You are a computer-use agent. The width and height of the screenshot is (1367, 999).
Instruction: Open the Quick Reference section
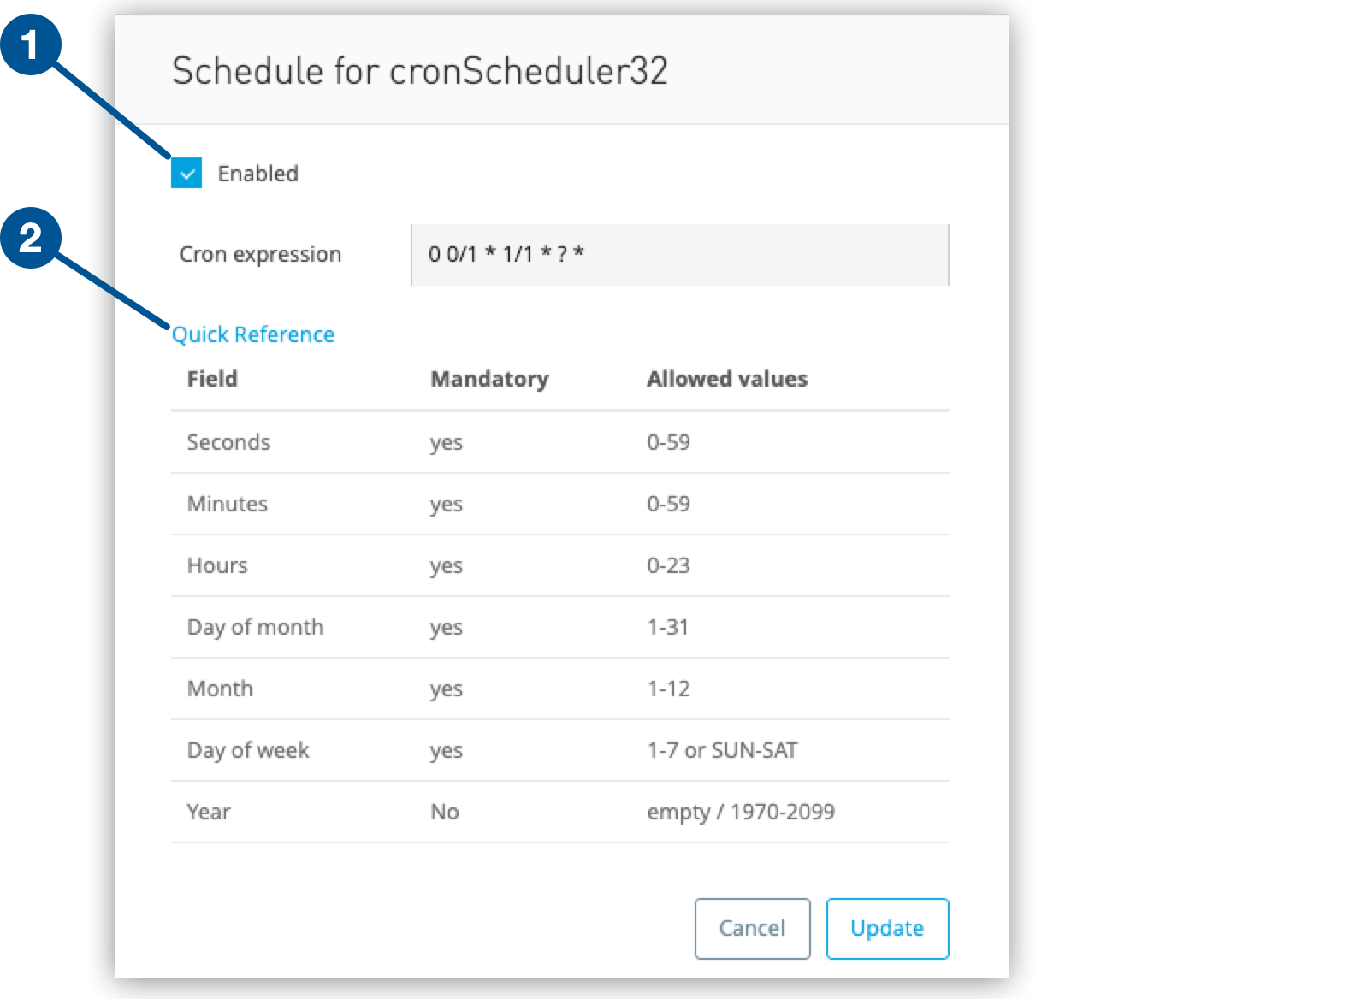click(x=252, y=334)
